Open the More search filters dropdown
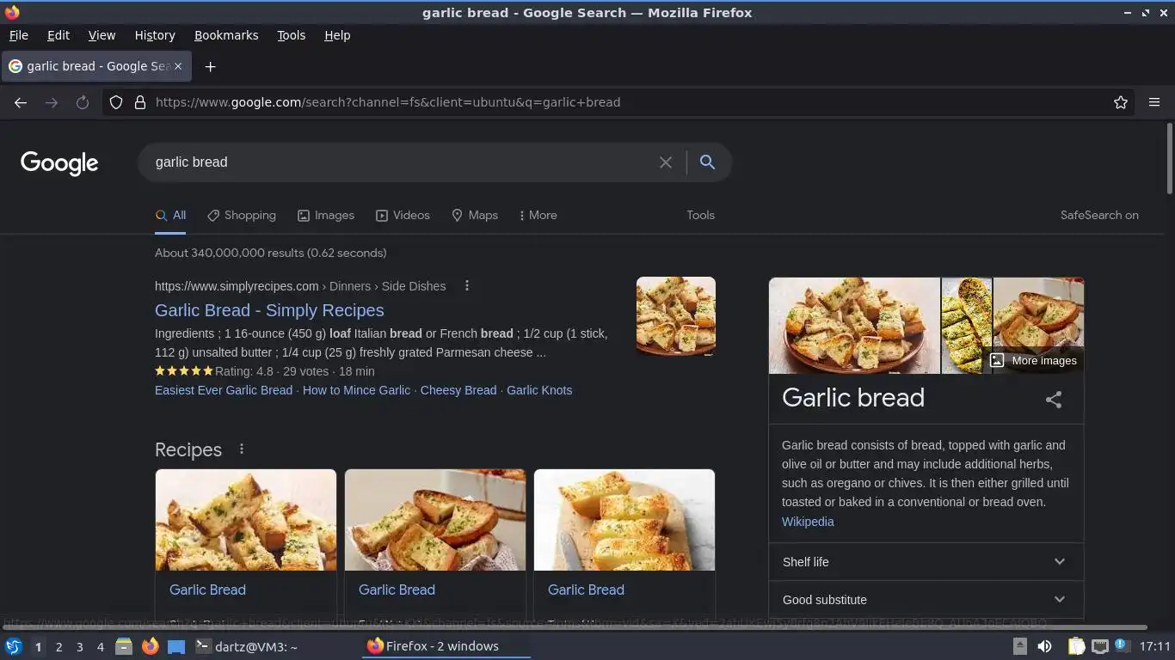The image size is (1175, 660). pyautogui.click(x=538, y=216)
